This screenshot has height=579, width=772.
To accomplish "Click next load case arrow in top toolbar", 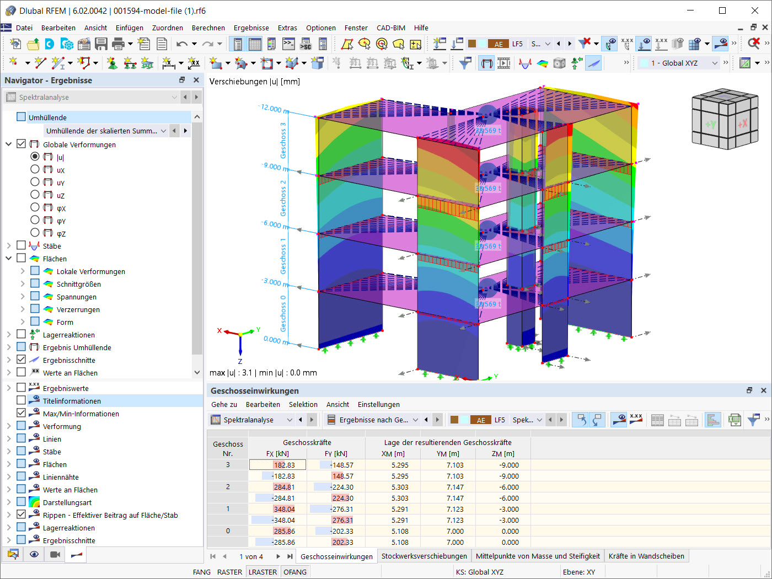I will click(570, 44).
